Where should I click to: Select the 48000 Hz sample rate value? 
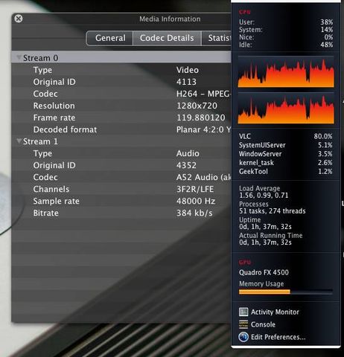(x=196, y=201)
